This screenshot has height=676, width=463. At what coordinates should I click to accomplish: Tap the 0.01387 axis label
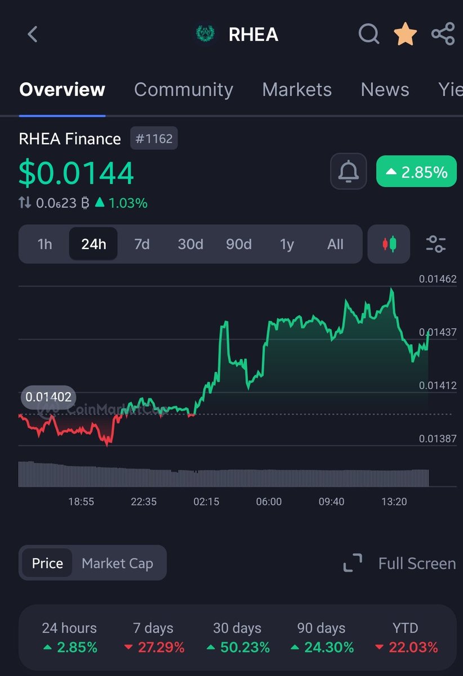pos(438,438)
